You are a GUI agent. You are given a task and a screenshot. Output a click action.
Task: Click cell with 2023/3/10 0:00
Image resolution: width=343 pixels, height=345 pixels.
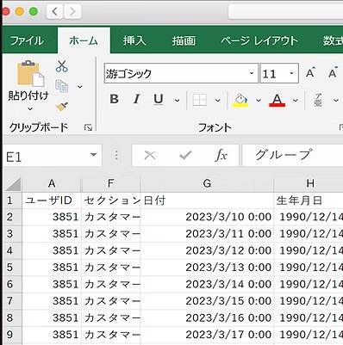point(207,217)
